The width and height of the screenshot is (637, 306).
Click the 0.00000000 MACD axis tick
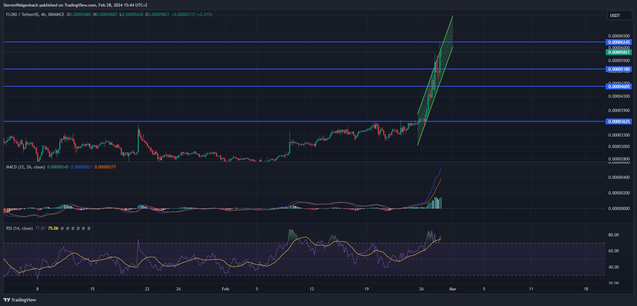(x=619, y=209)
